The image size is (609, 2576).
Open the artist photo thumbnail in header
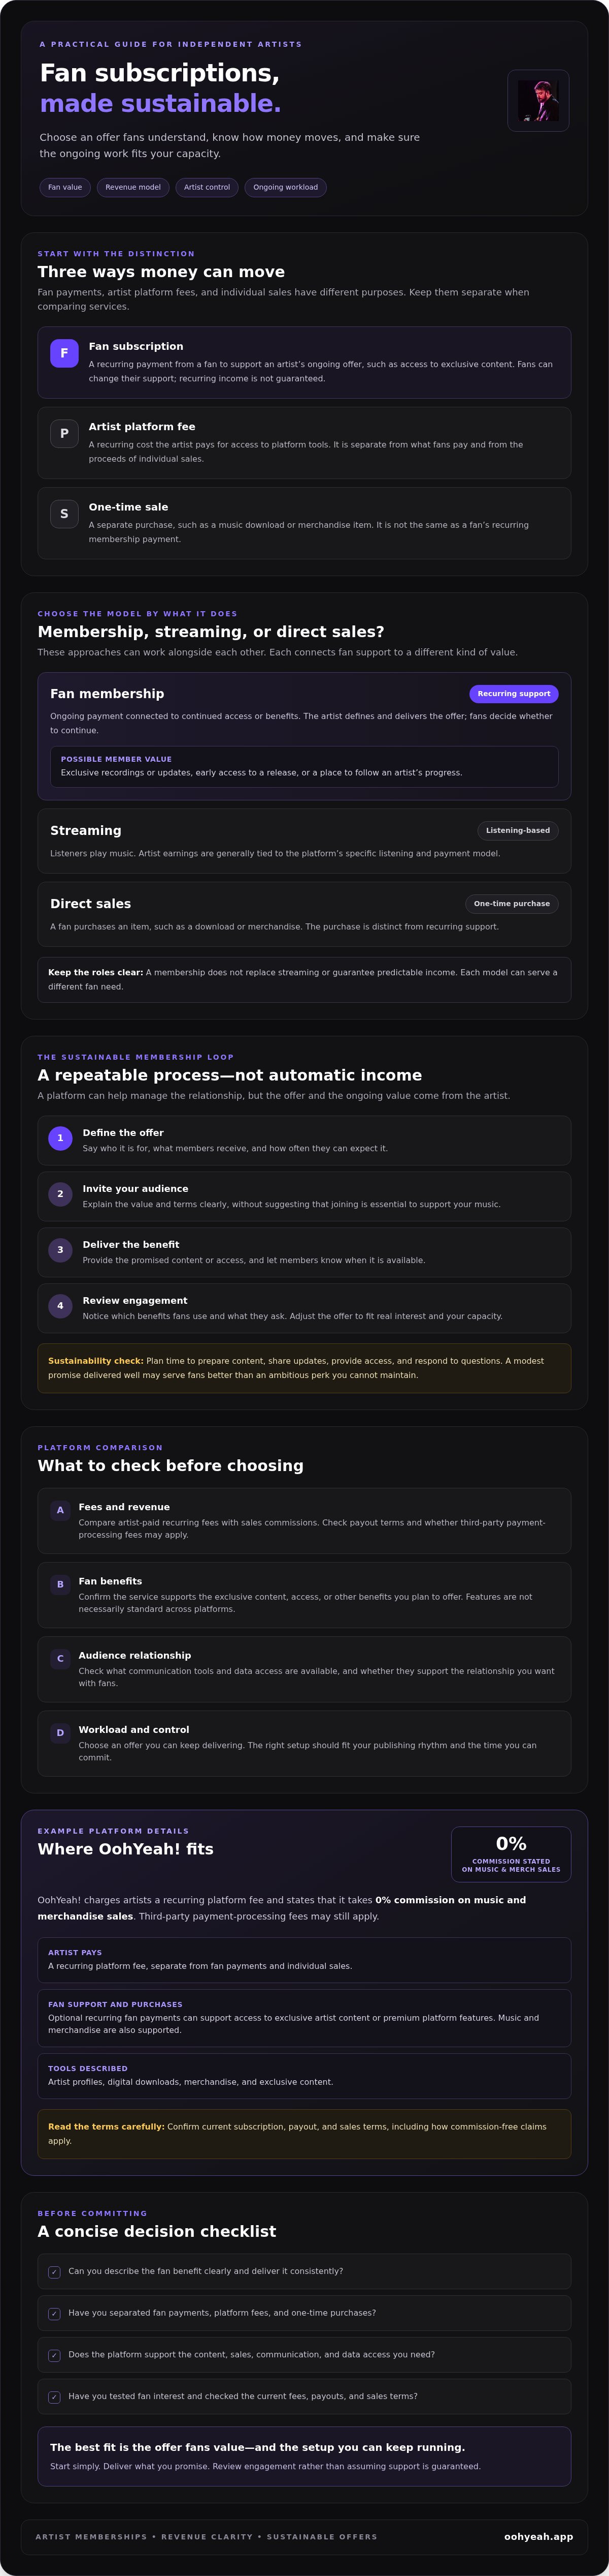[538, 101]
